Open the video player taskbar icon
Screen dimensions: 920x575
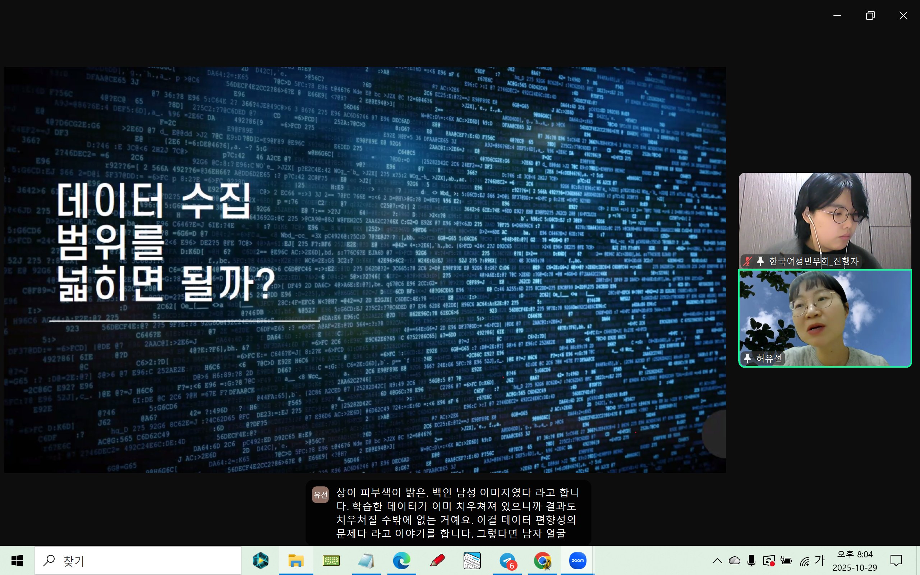pyautogui.click(x=261, y=561)
